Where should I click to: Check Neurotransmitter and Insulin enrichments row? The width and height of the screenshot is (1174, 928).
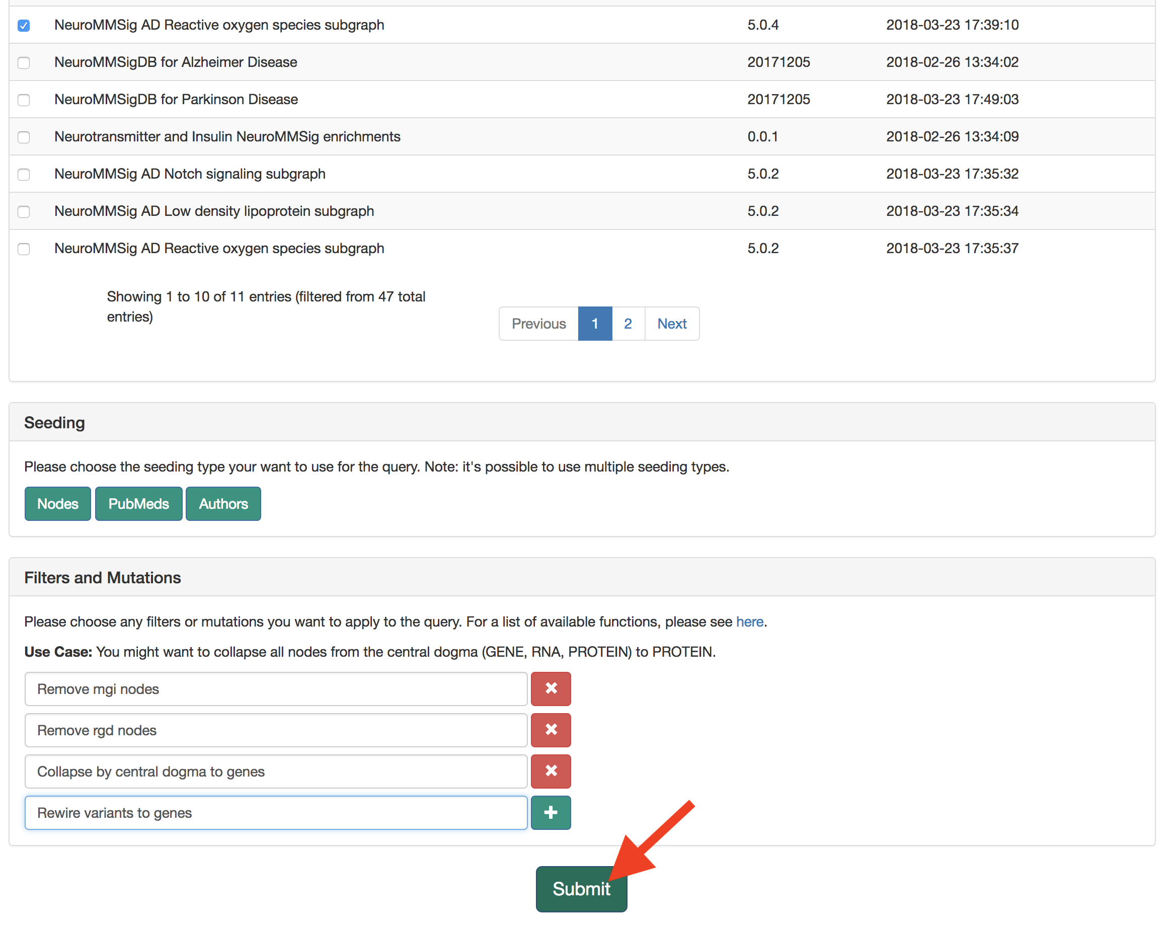[23, 137]
